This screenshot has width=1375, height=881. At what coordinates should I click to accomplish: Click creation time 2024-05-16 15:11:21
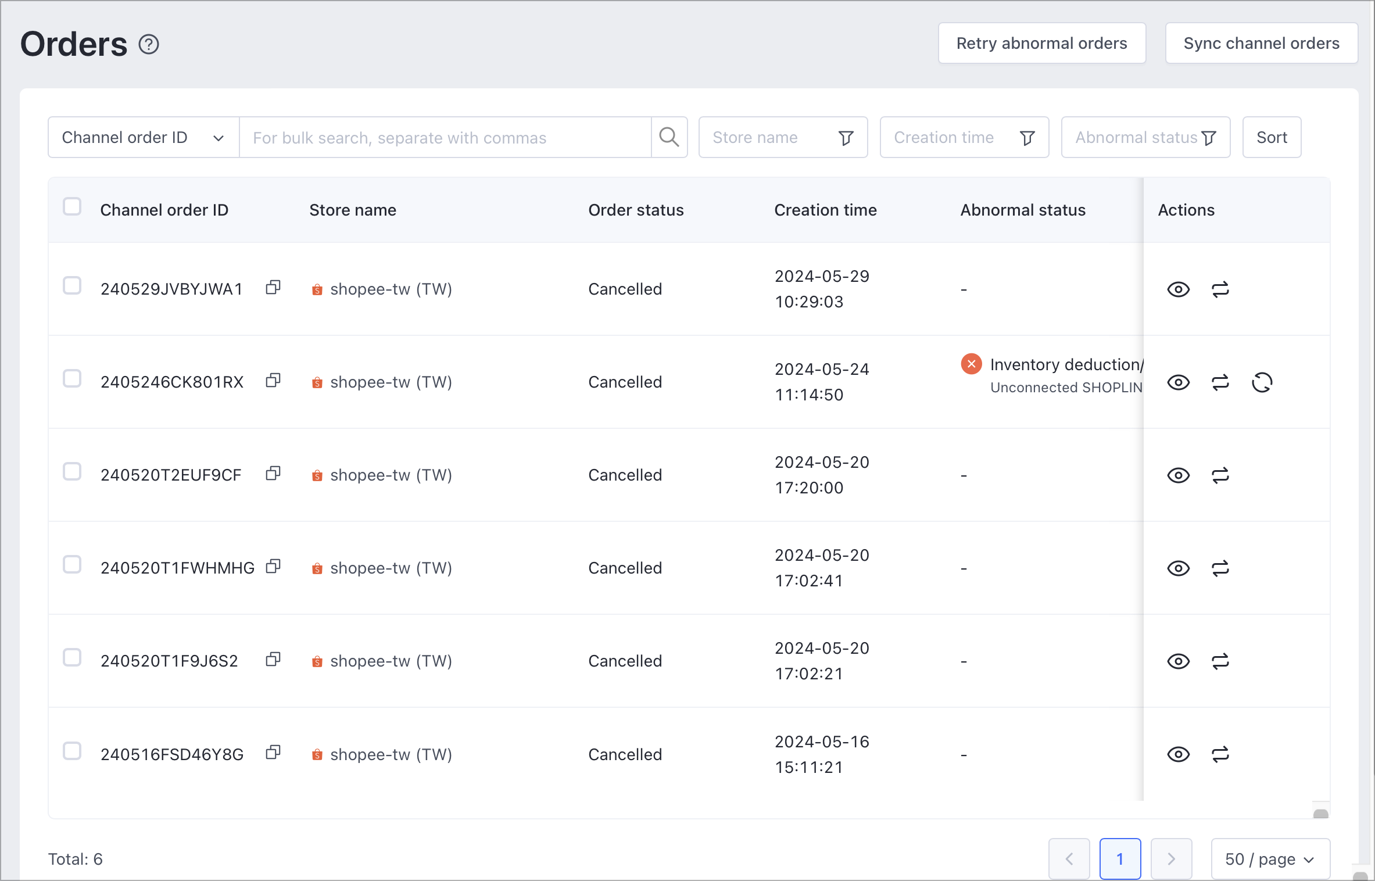tap(822, 754)
